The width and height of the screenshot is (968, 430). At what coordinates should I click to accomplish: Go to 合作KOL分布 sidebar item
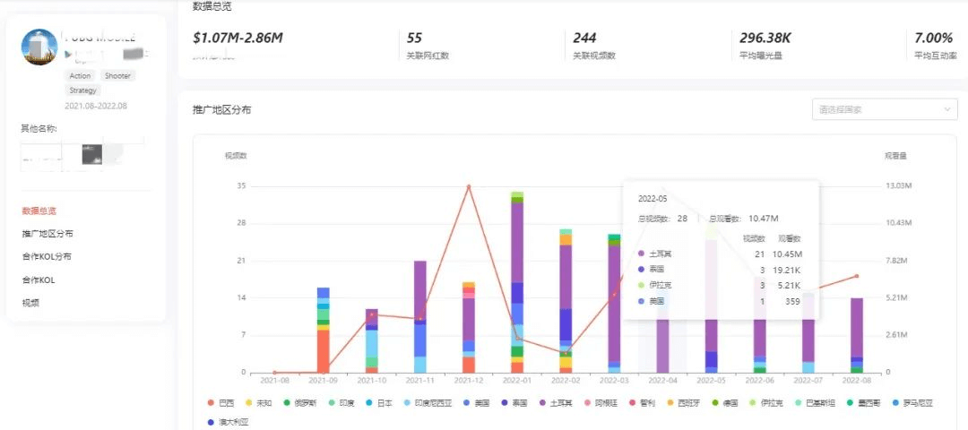pos(46,257)
